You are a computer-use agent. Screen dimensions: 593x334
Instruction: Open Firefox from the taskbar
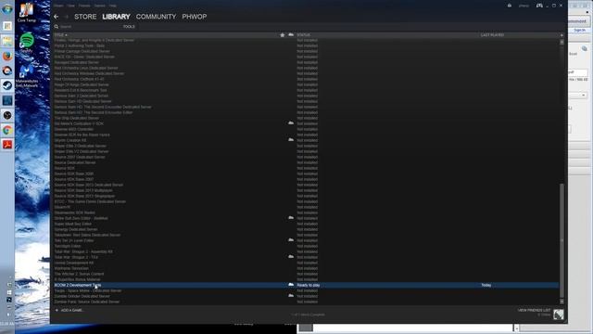coord(7,56)
